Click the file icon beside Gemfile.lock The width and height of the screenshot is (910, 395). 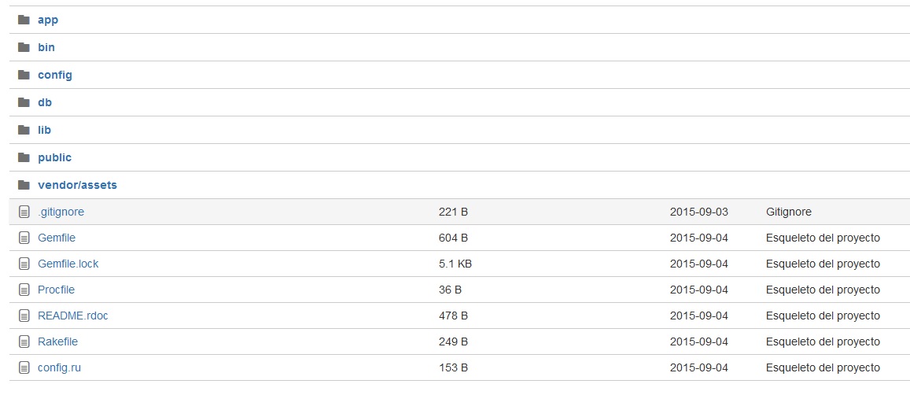click(24, 264)
